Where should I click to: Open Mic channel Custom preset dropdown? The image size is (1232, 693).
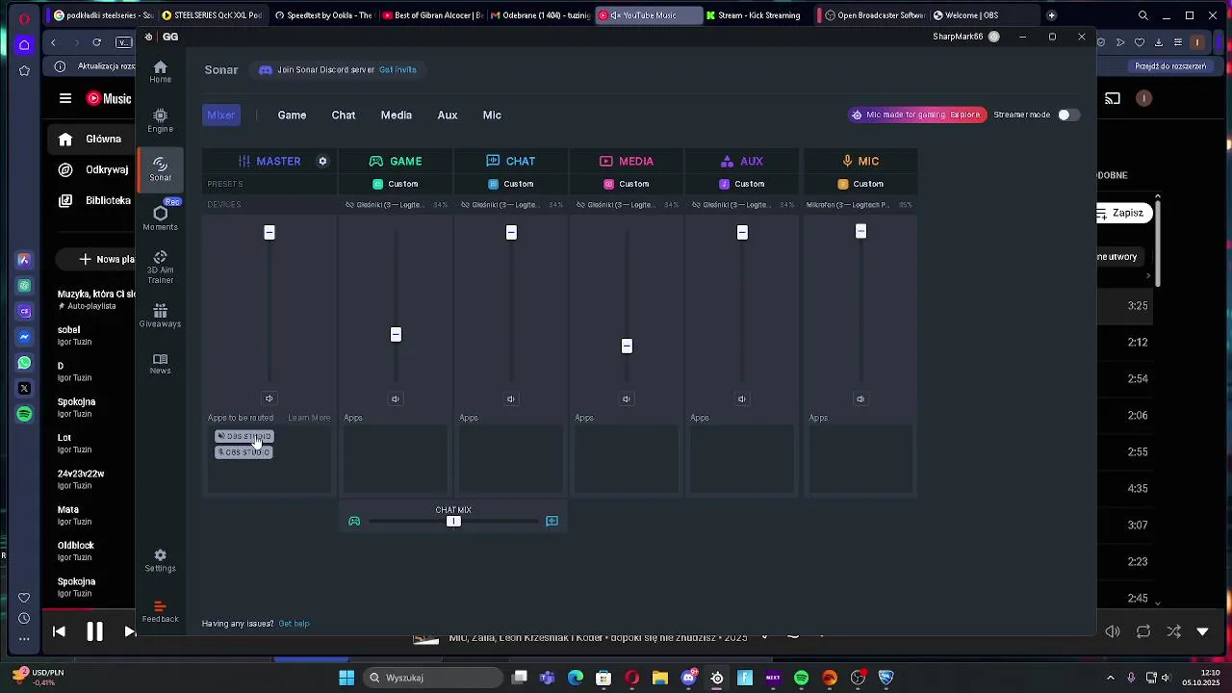click(860, 184)
